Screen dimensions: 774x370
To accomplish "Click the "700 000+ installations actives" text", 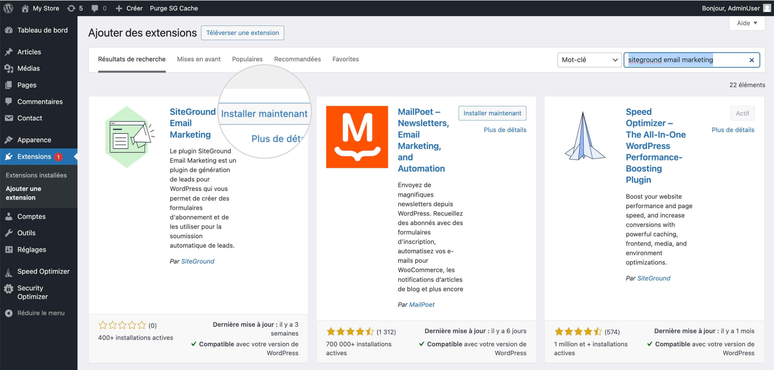I will tap(359, 349).
